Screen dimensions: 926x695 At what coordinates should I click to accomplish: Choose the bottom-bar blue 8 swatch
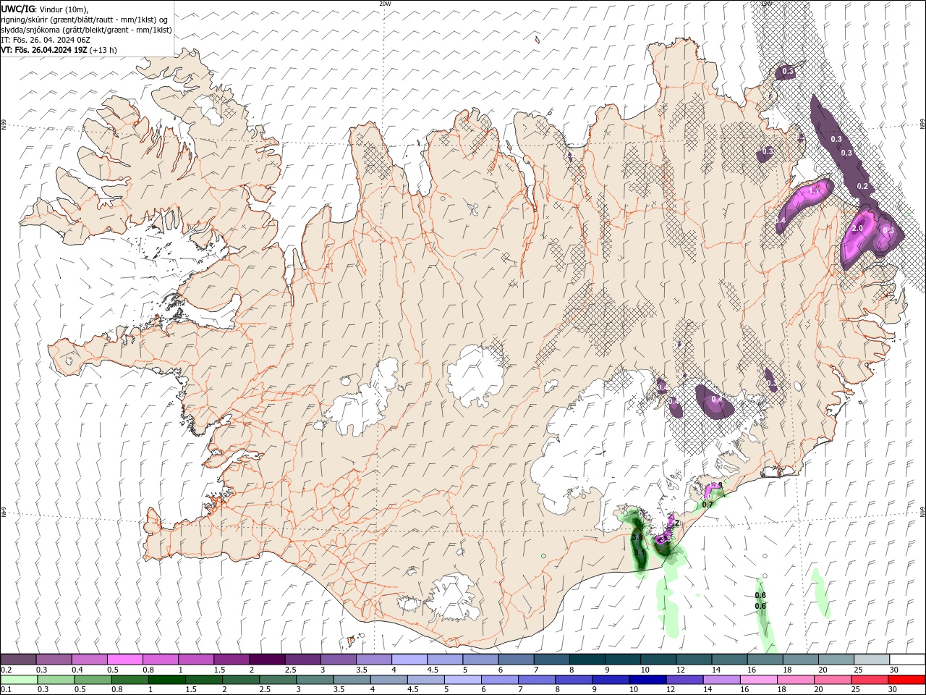pyautogui.click(x=573, y=680)
